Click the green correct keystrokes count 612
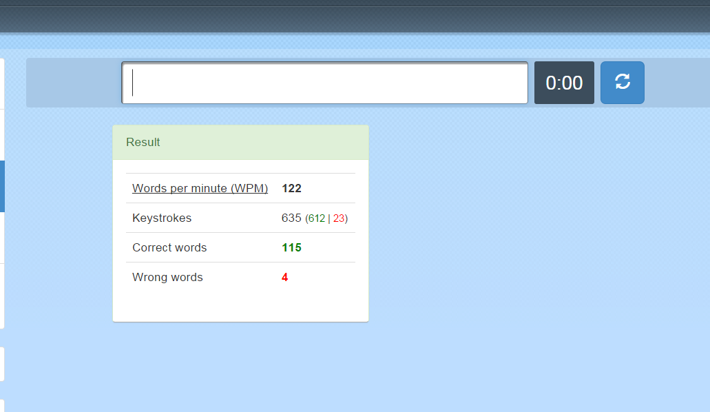Viewport: 710px width, 412px height. pyautogui.click(x=317, y=218)
